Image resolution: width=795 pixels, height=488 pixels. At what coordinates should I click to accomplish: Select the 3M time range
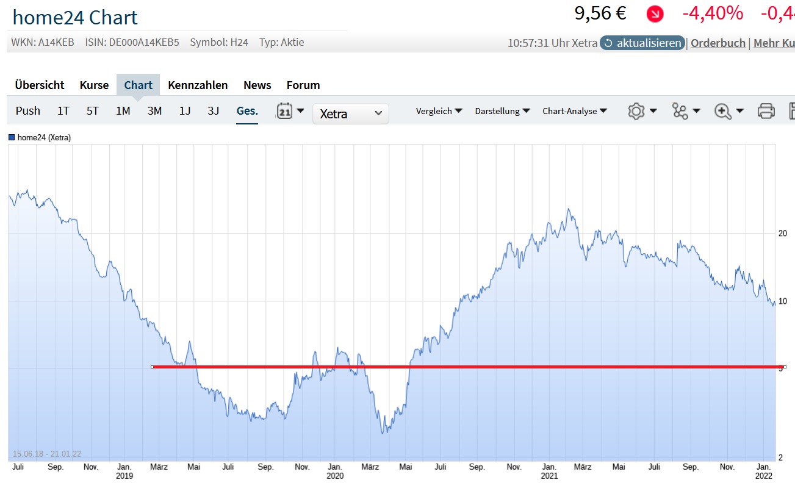pos(154,111)
